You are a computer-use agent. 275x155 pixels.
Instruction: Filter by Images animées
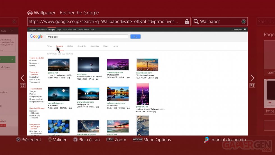click(36, 102)
